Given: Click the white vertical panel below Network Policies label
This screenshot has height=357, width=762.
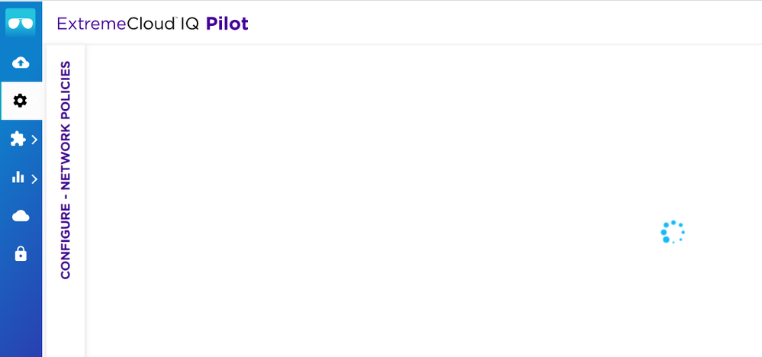Looking at the screenshot, I should point(66,320).
